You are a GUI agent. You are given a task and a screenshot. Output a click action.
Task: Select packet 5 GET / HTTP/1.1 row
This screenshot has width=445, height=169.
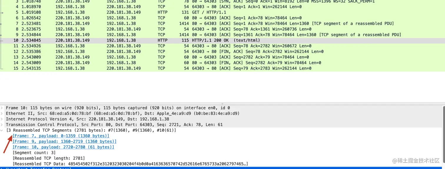[x=222, y=12]
